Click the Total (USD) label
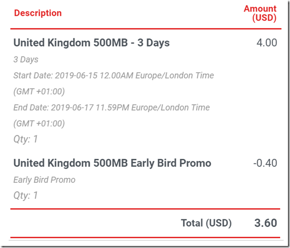 [206, 223]
